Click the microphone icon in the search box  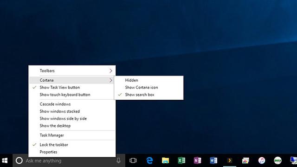tap(119, 161)
